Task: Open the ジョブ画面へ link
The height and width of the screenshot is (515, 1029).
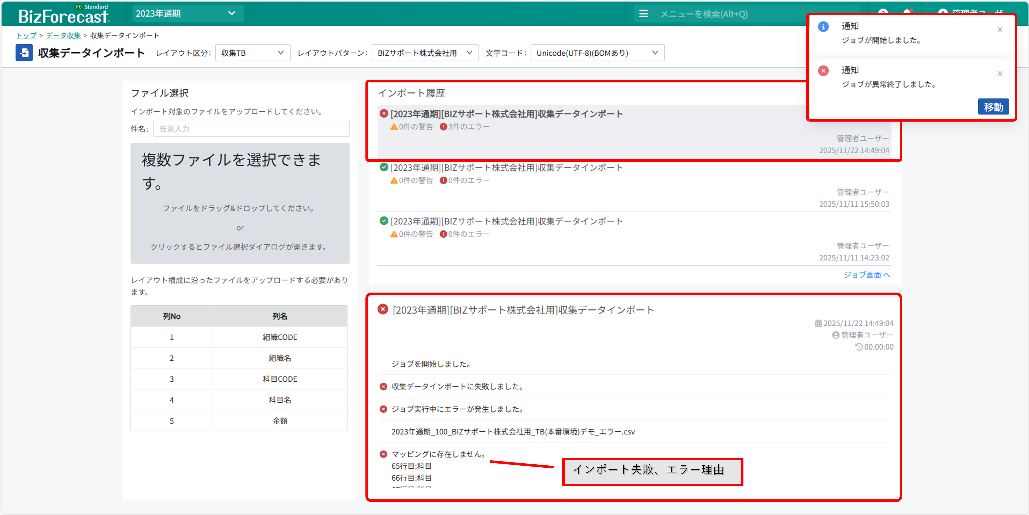Action: pos(866,275)
